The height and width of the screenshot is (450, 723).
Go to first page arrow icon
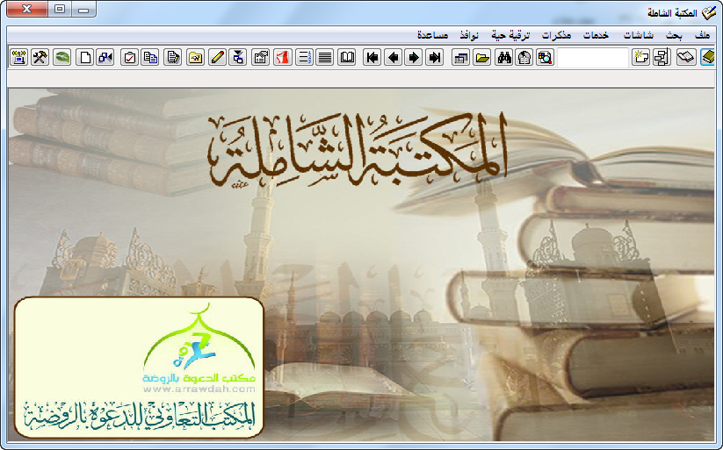coord(372,58)
